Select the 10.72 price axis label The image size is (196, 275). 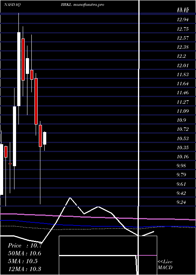click(183, 129)
